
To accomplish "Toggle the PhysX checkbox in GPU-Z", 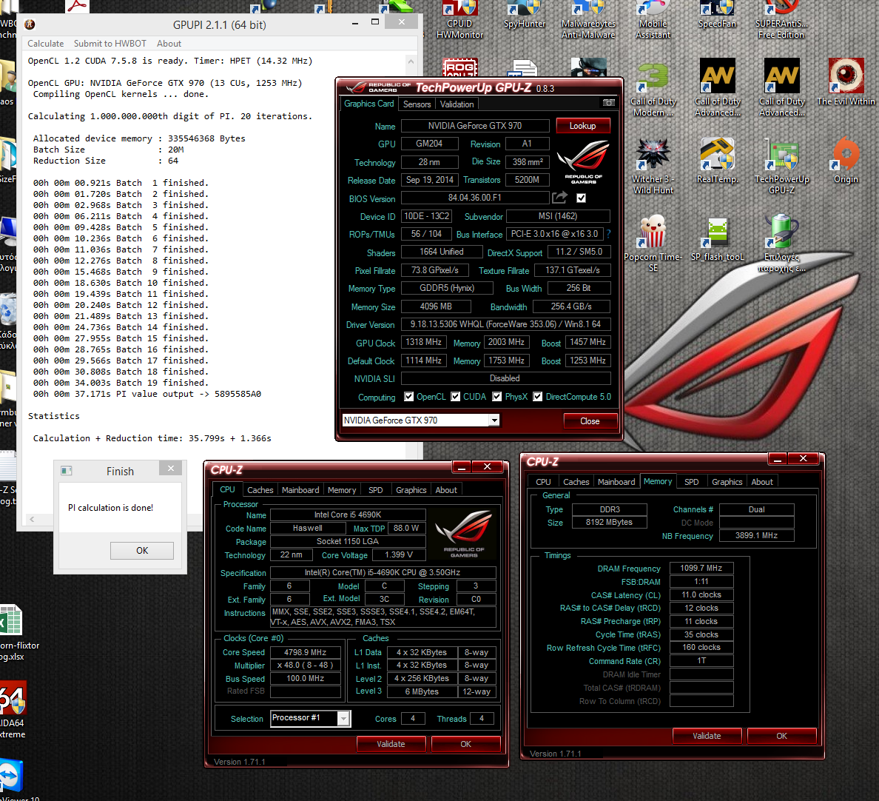I will click(496, 397).
